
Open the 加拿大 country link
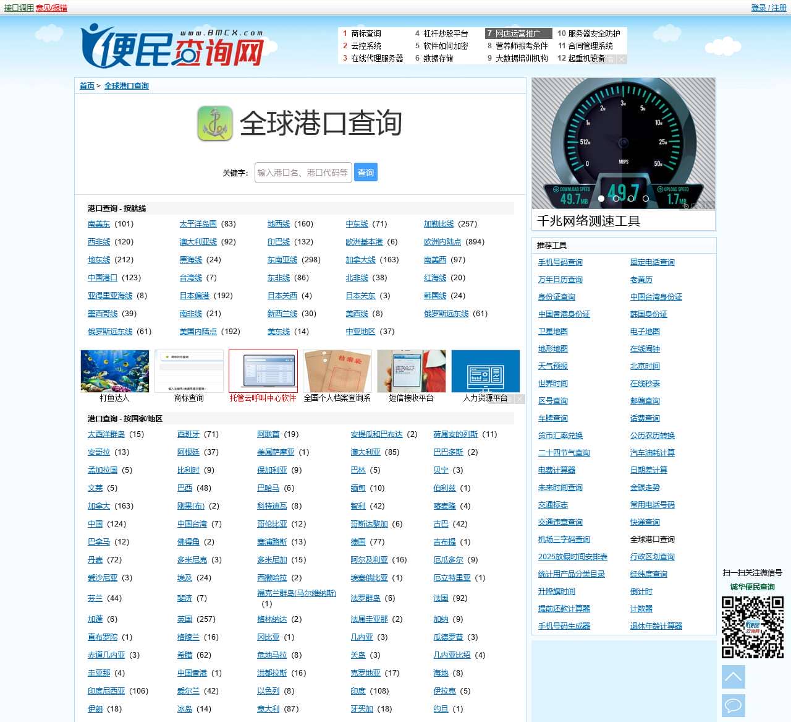(x=99, y=506)
